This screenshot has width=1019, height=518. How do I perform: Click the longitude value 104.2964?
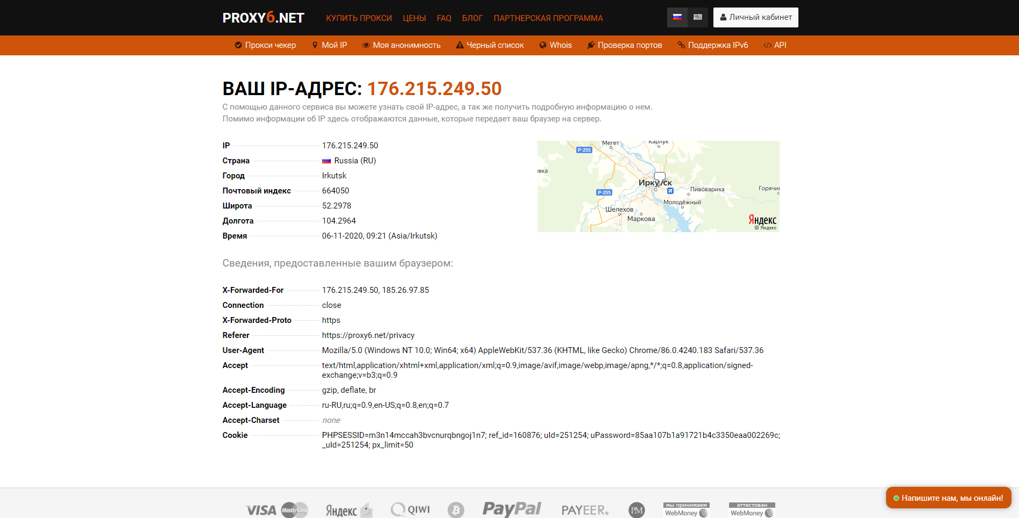[x=339, y=221]
